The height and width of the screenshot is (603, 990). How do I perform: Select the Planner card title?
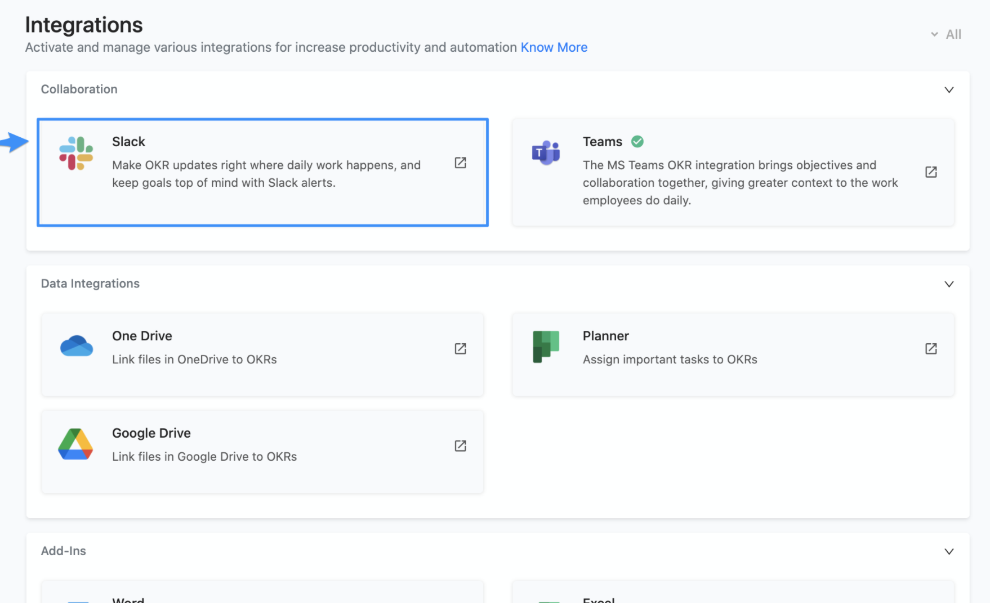[605, 336]
